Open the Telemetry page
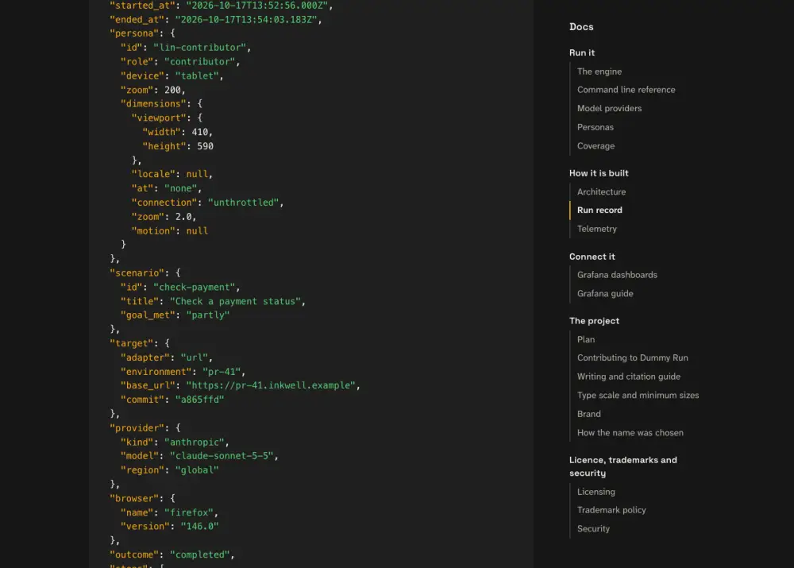Viewport: 794px width, 568px height. pyautogui.click(x=596, y=229)
